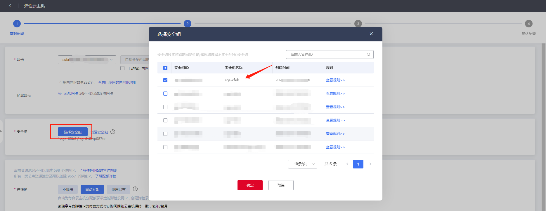The image size is (546, 211).
Task: Open the 10条/页 page size dropdown
Action: coord(302,164)
